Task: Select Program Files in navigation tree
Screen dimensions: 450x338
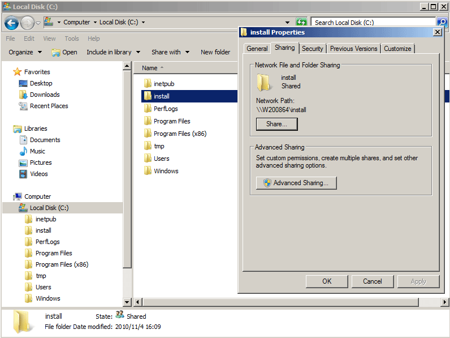Action: [x=48, y=253]
